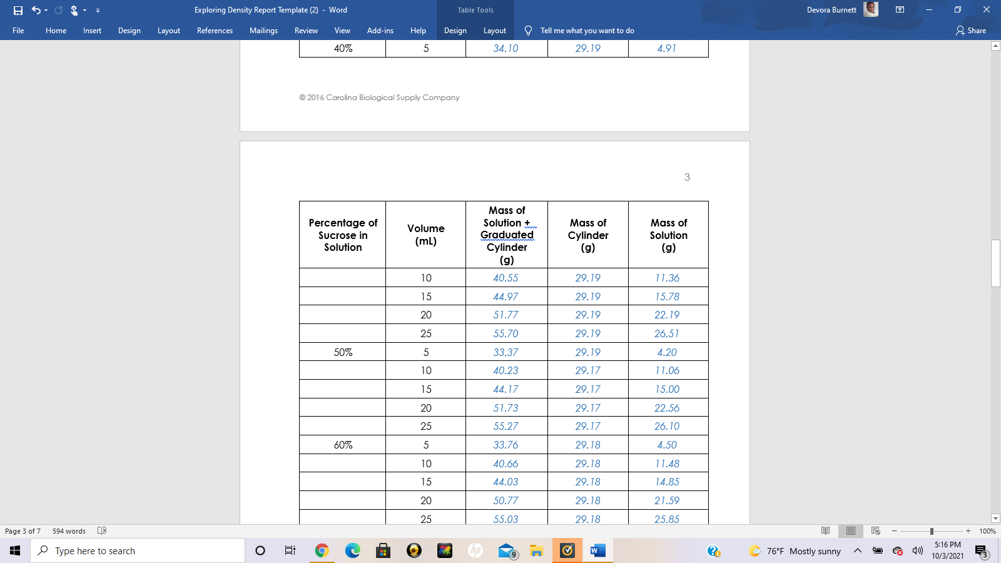The height and width of the screenshot is (563, 1001).
Task: Open the Table Tools Design tab
Action: (455, 30)
